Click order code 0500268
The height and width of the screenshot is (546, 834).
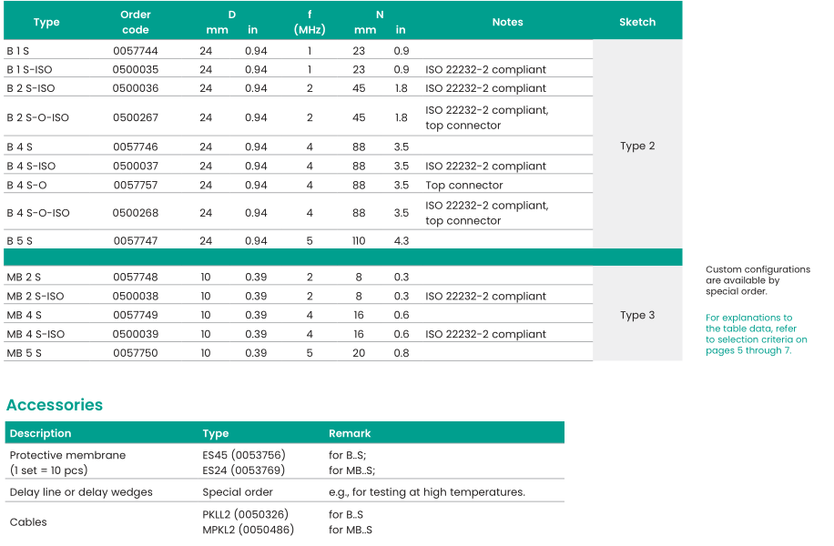point(136,213)
